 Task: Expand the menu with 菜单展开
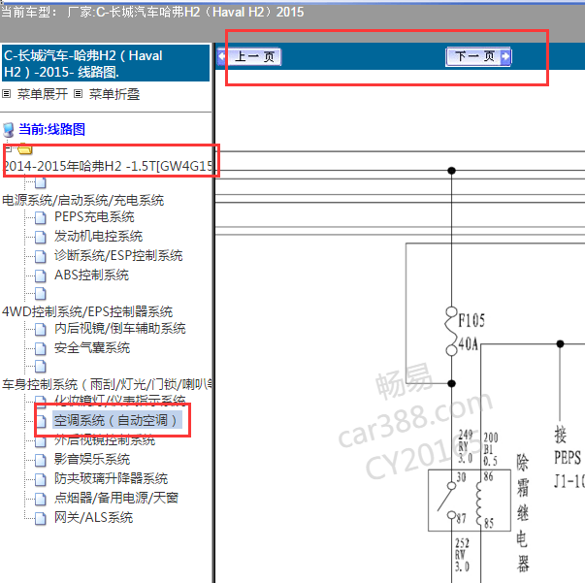coord(42,94)
